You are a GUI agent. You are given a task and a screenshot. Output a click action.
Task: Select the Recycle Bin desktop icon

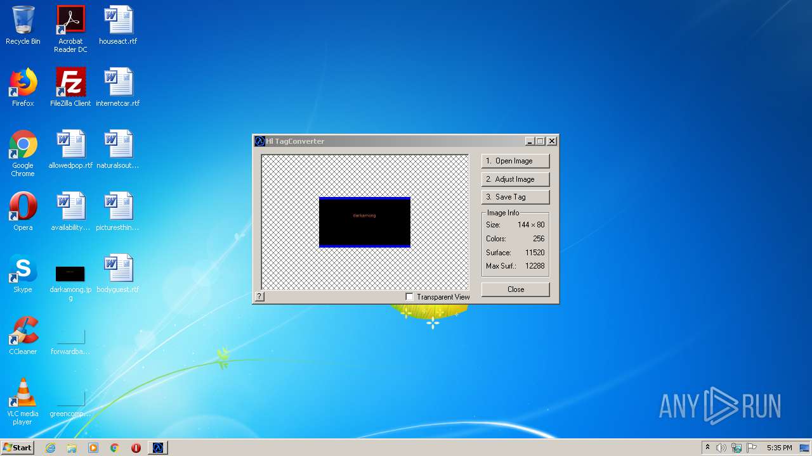pyautogui.click(x=23, y=26)
